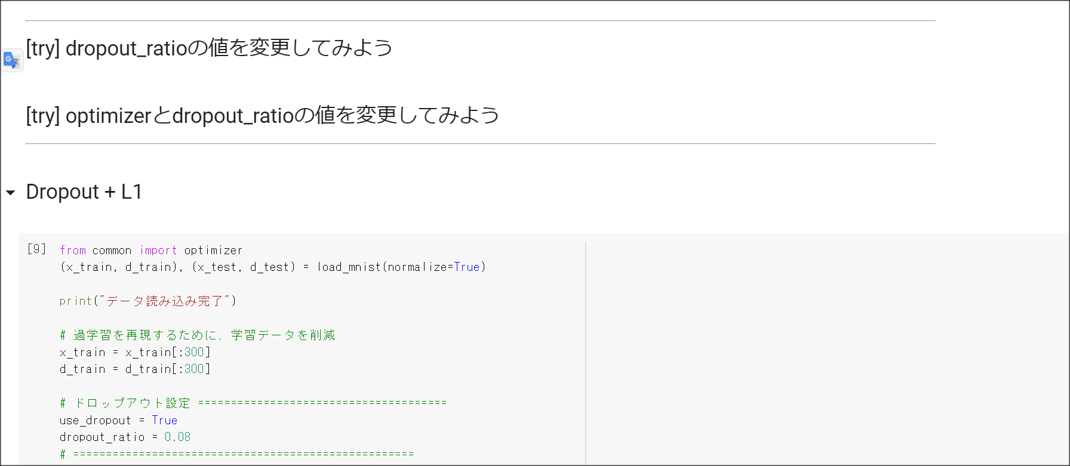Screen dimensions: 1070x466
Task: Click the 'from common import optimizer' code line
Action: point(151,250)
